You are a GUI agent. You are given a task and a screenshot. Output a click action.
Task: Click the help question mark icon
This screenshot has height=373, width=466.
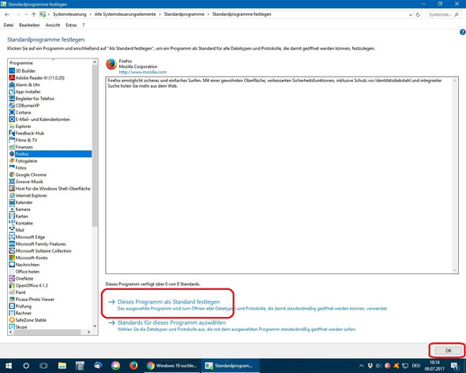(x=462, y=32)
